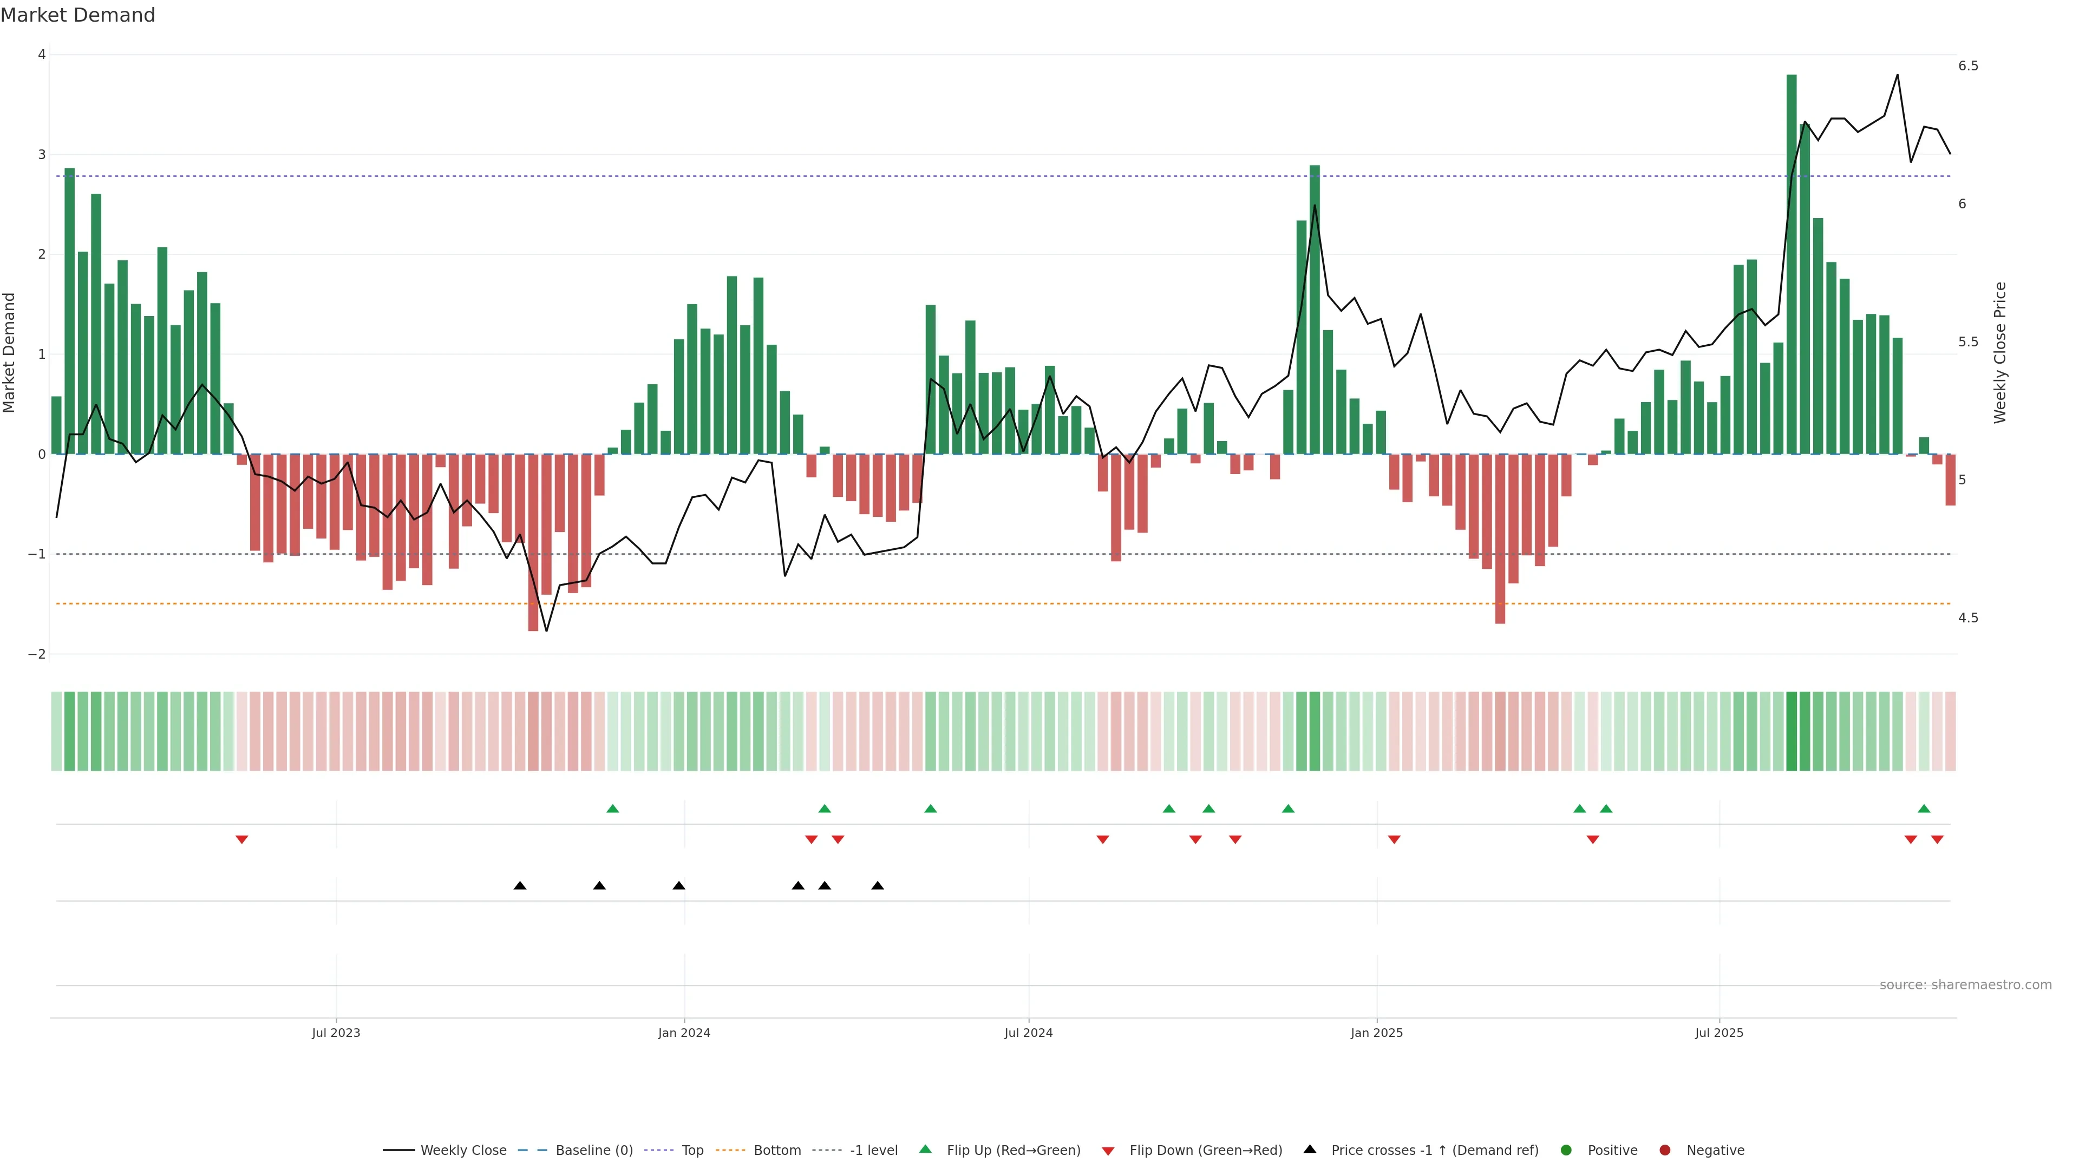The height and width of the screenshot is (1169, 2079).
Task: Click the source sharemaestro.com text
Action: 1965,985
